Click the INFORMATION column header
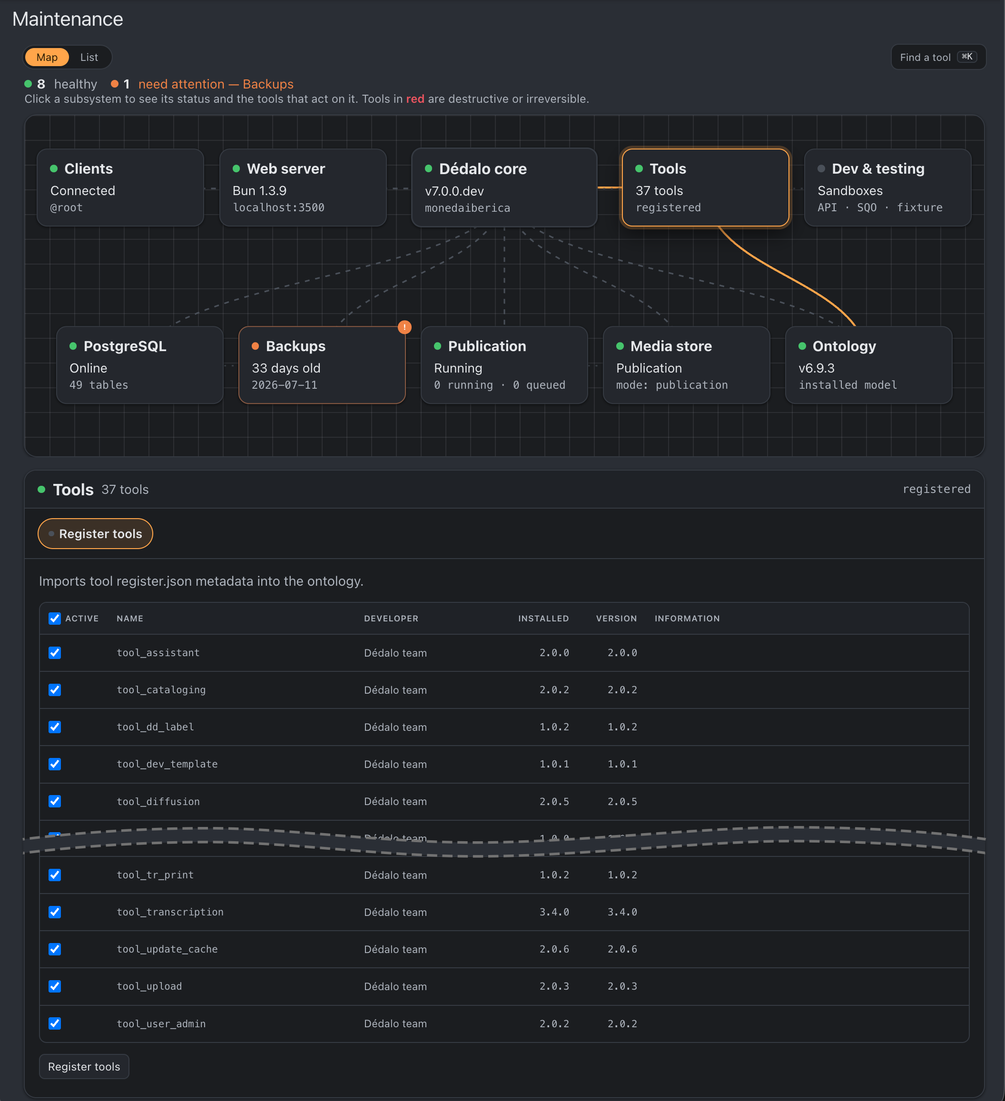 pos(687,618)
